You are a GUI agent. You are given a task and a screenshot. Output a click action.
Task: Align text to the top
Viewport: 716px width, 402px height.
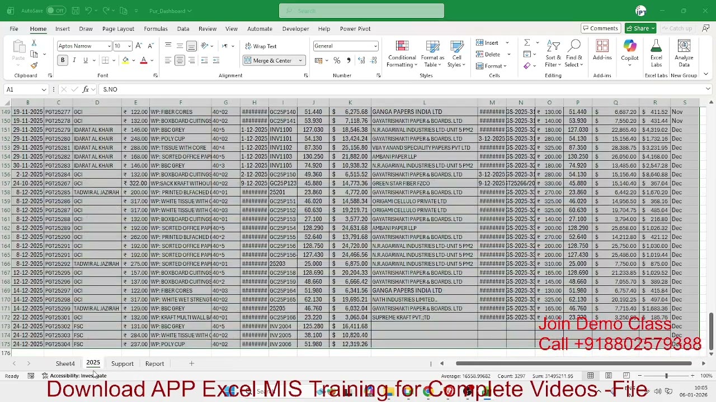point(168,46)
